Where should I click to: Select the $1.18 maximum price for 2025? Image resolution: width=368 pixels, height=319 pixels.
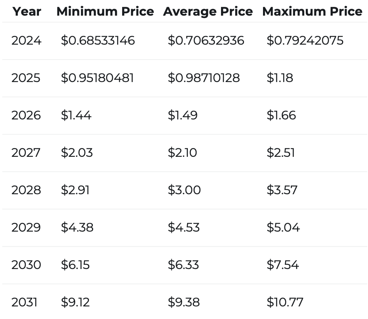click(280, 78)
